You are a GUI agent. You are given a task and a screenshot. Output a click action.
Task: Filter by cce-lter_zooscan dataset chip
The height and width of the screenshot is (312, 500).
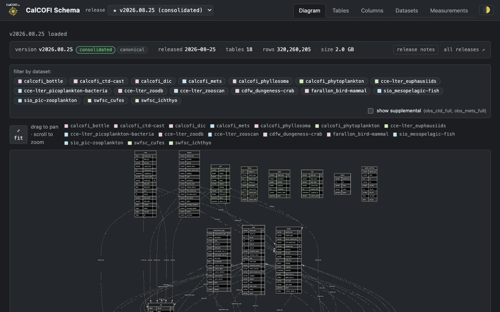[x=198, y=91]
